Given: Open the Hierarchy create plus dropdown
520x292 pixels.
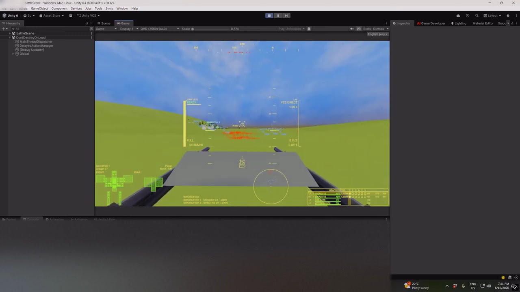Looking at the screenshot, I should [4, 29].
